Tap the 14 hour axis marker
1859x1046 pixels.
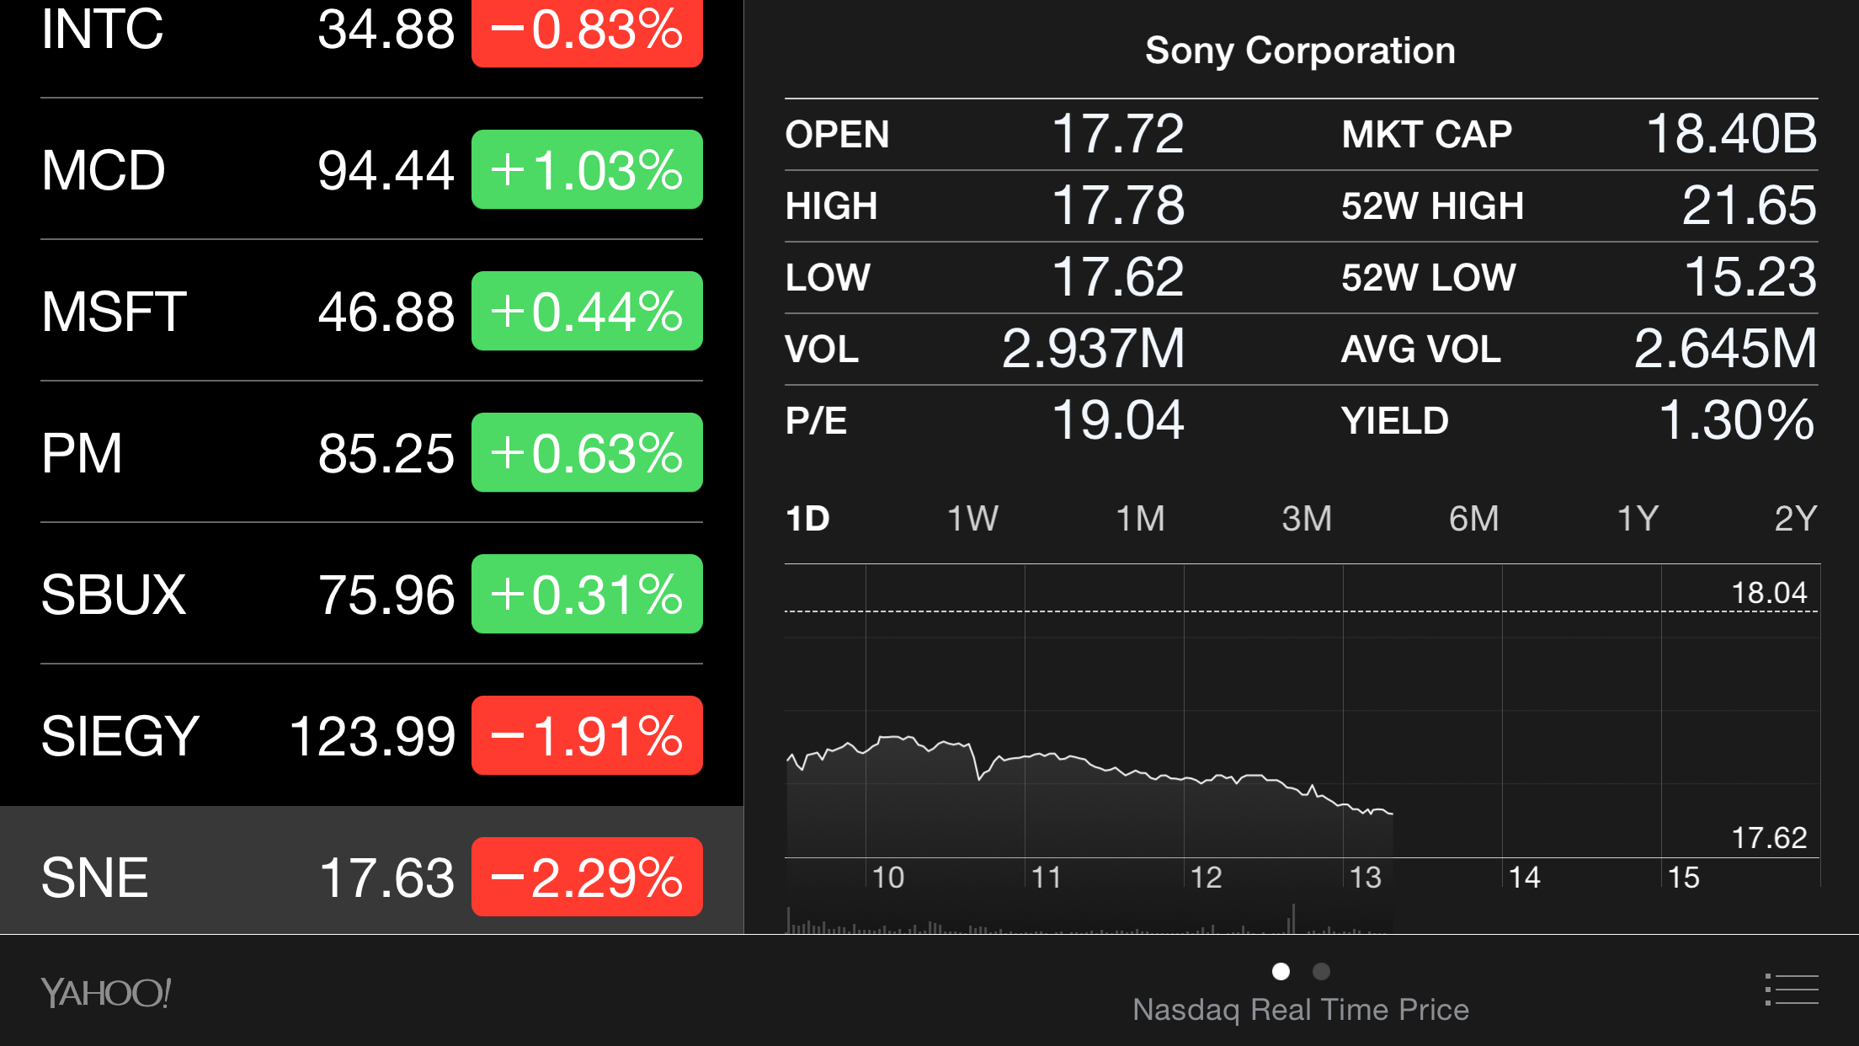[x=1524, y=878]
